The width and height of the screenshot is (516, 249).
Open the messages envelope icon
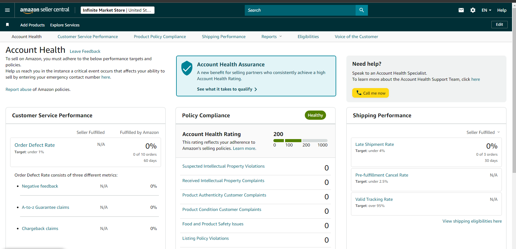(461, 10)
